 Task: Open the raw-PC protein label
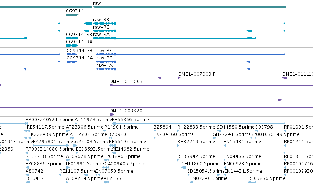[x=104, y=58]
